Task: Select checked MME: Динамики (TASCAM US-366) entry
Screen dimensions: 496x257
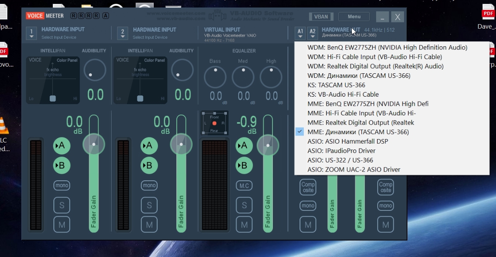Action: [392, 132]
